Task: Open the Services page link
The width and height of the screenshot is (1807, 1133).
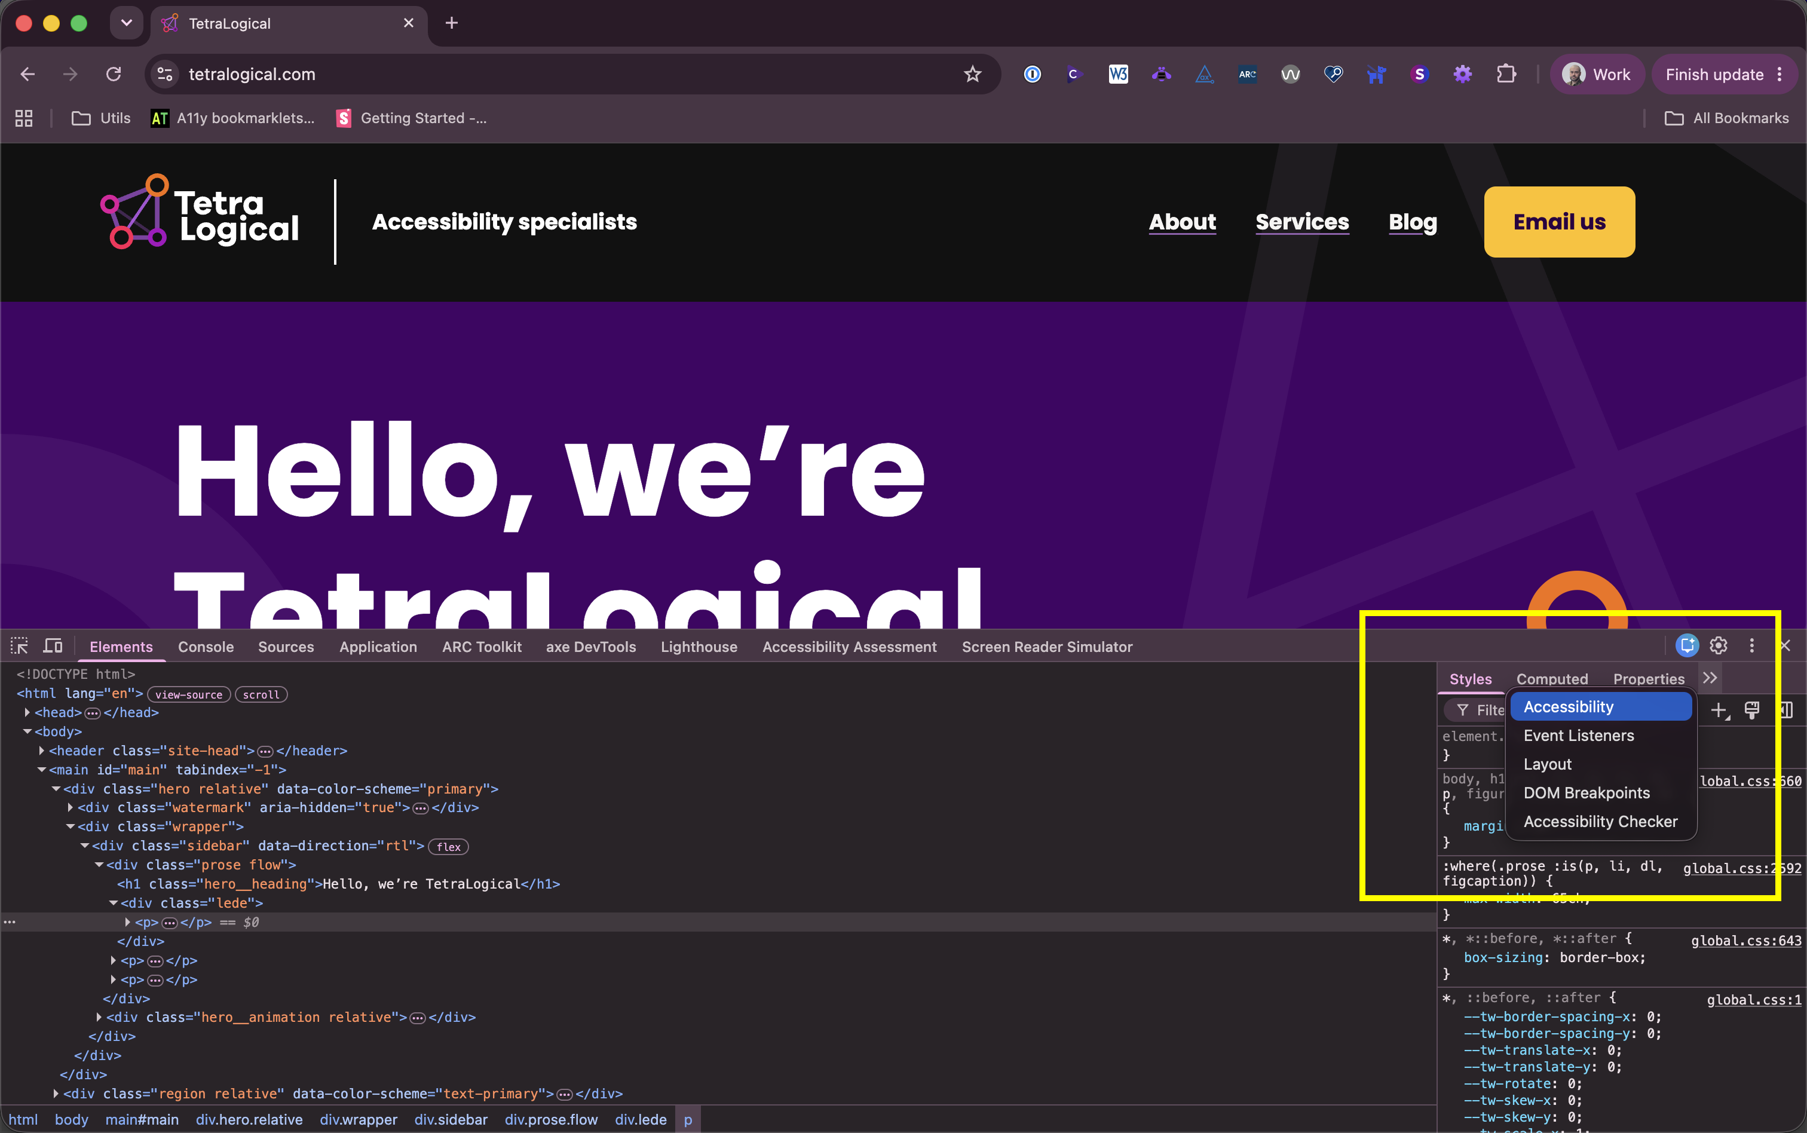Action: (1302, 222)
